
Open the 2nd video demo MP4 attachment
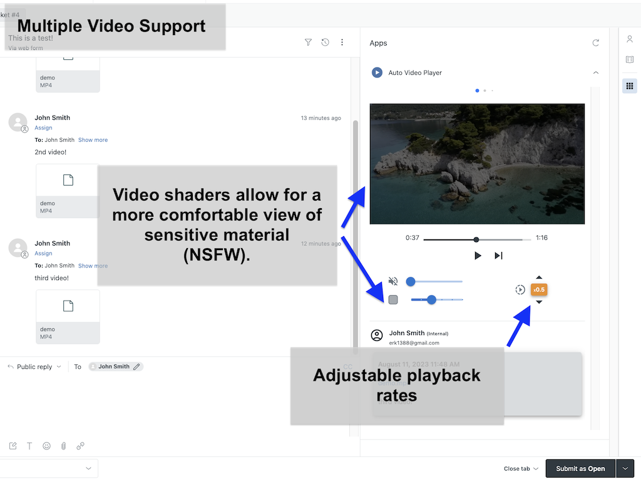68,191
